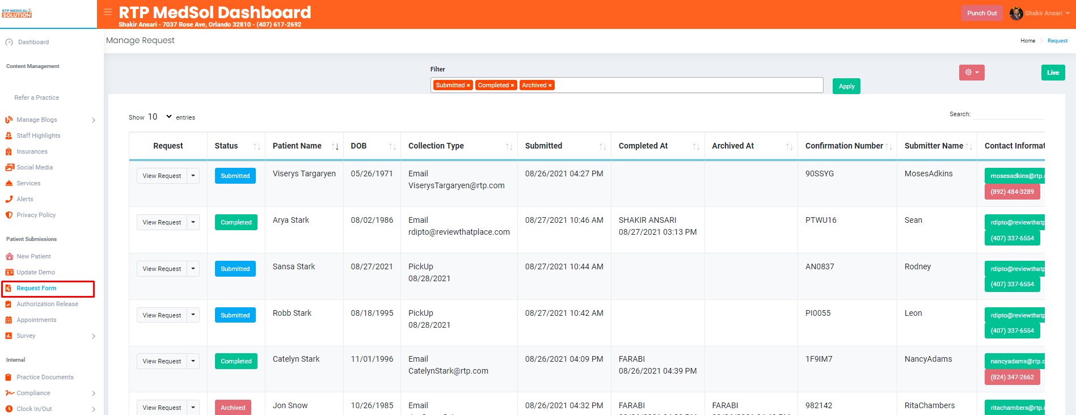Click the New Patient home icon
1076x415 pixels.
point(9,256)
